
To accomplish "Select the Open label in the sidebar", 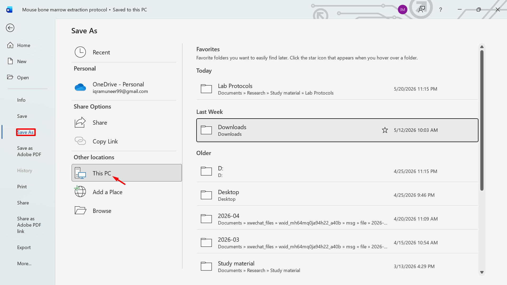I will (x=23, y=77).
